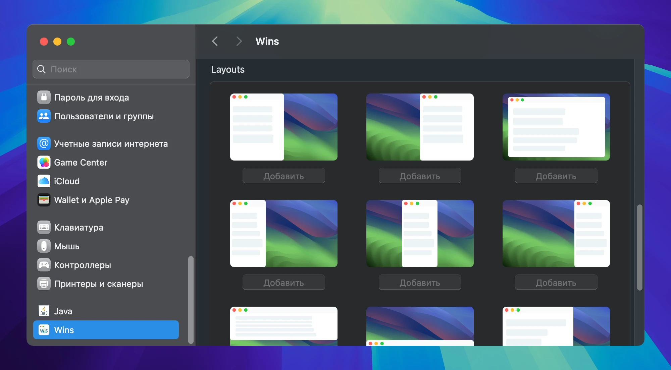Click the Mouse (Мышь) icon
The height and width of the screenshot is (370, 671).
(x=44, y=246)
